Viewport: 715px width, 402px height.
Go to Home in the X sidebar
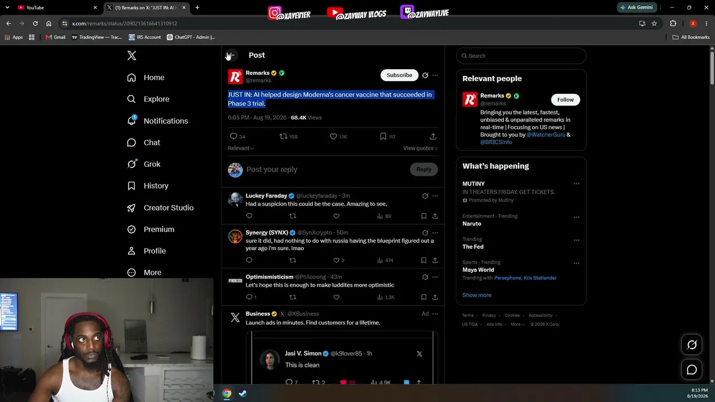click(146, 78)
